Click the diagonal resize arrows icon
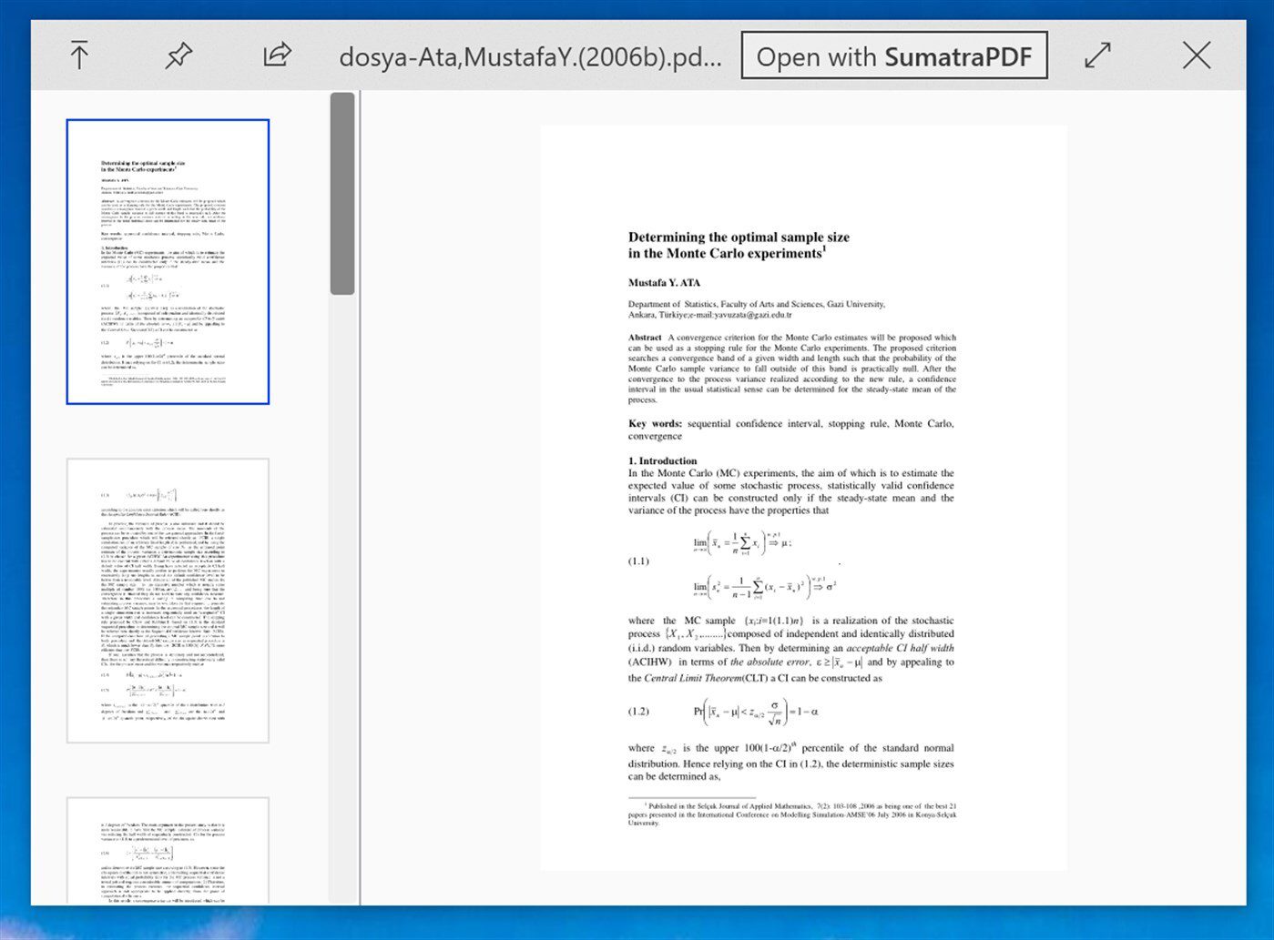 tap(1097, 55)
